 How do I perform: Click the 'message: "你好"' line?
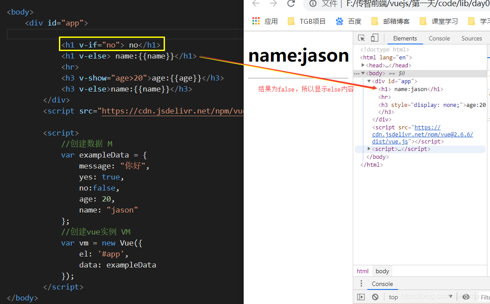(114, 166)
